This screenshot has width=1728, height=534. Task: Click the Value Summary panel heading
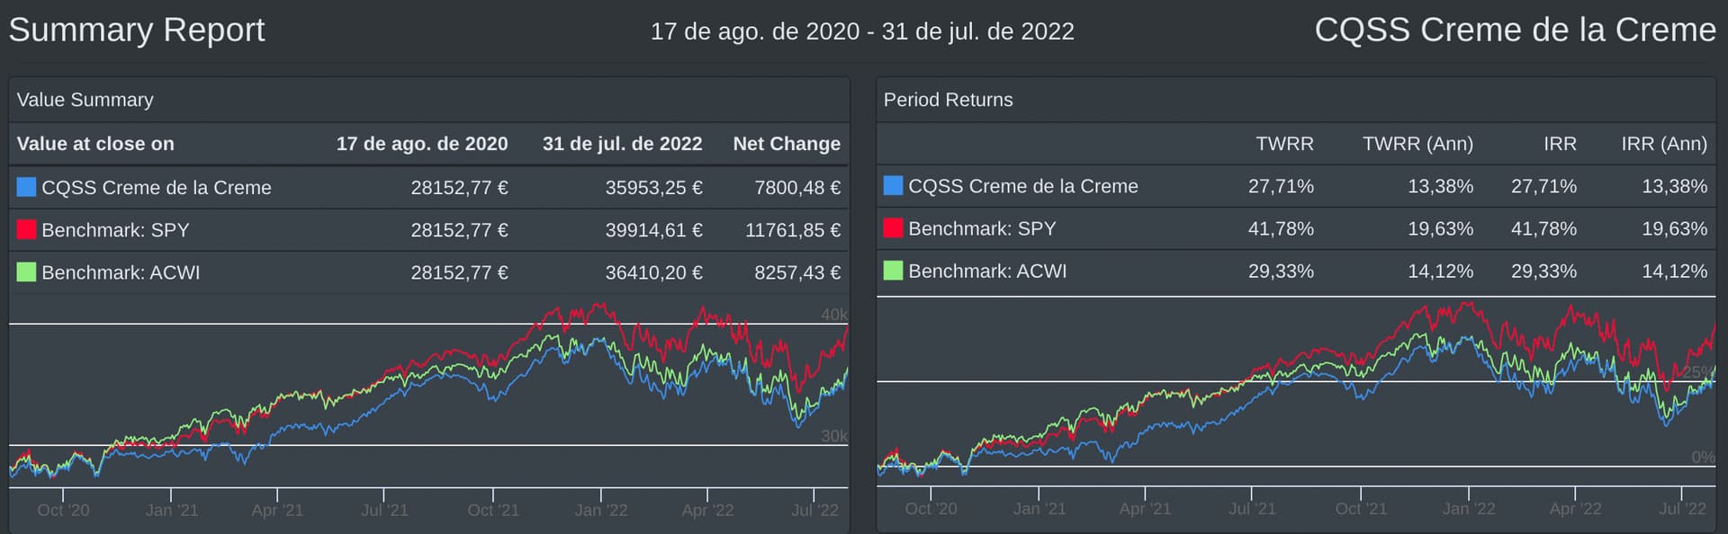(x=85, y=100)
